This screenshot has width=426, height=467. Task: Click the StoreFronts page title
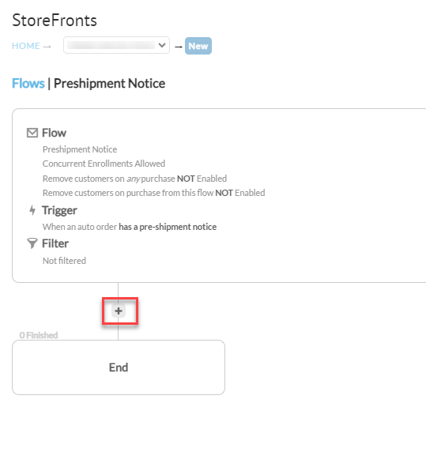(55, 21)
